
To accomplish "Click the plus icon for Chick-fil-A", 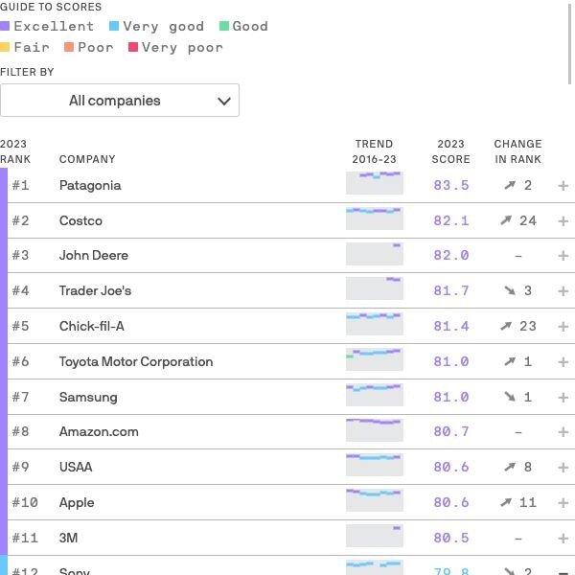I will (x=563, y=327).
